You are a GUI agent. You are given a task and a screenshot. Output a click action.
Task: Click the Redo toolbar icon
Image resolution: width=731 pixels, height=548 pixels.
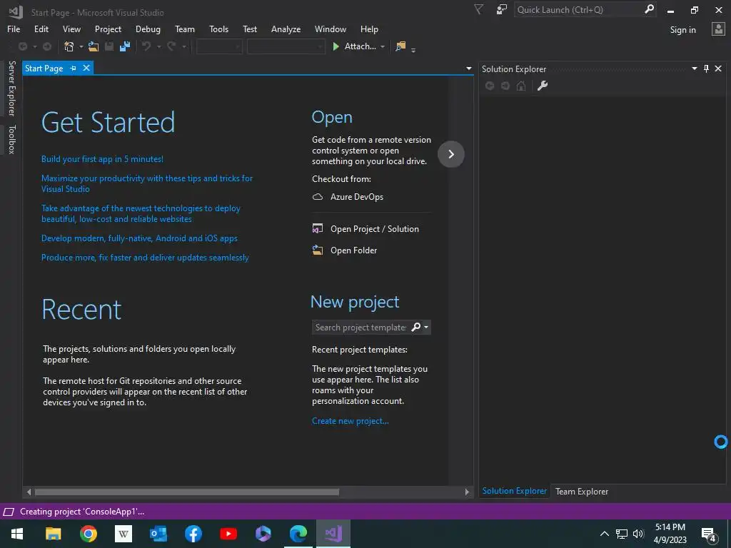click(171, 46)
